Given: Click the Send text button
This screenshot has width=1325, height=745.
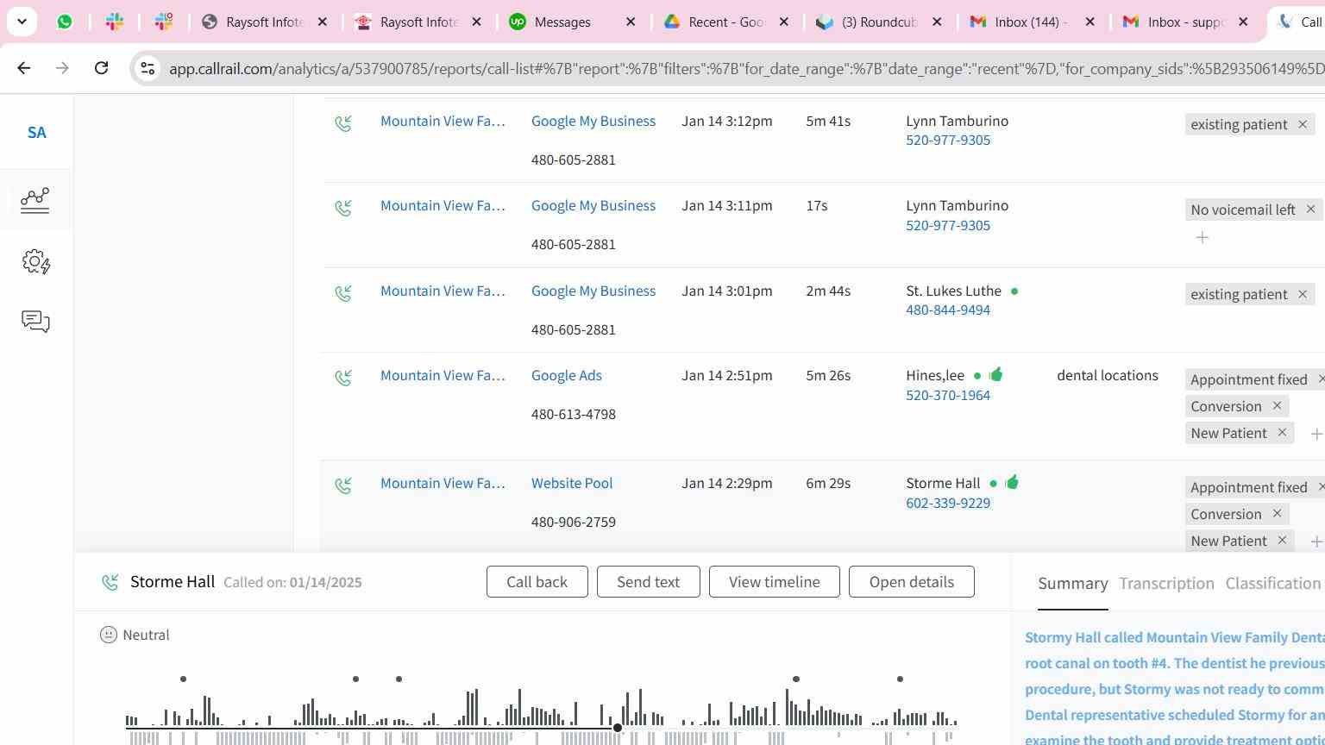Looking at the screenshot, I should tap(648, 582).
